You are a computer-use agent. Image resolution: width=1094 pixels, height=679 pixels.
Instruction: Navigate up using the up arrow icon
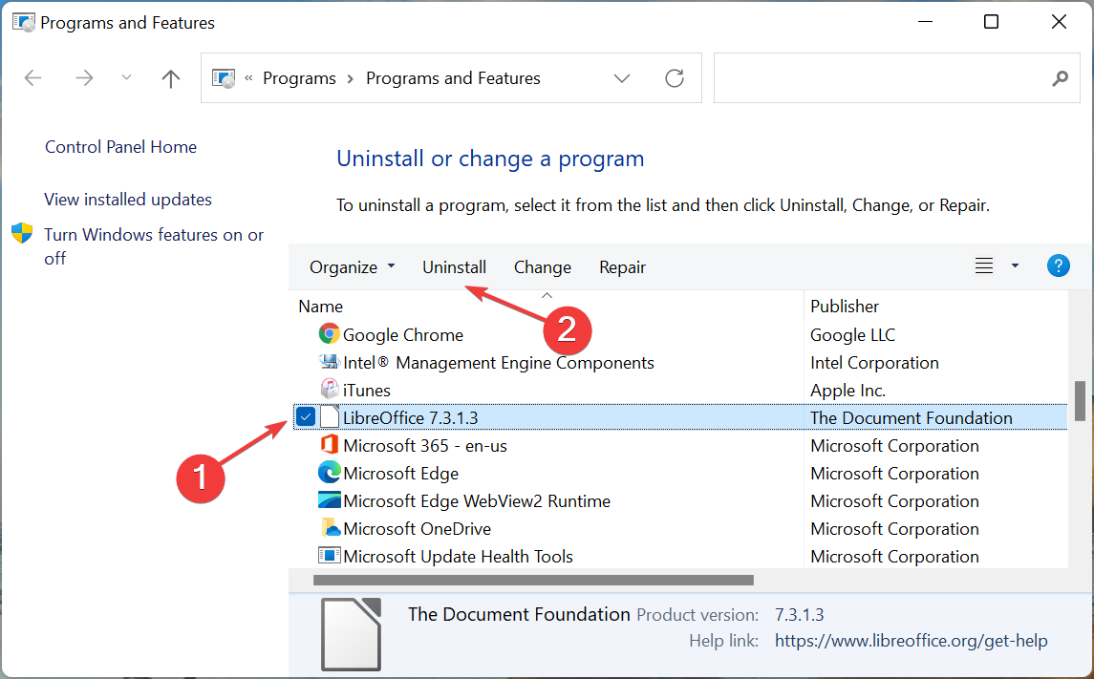pos(170,77)
